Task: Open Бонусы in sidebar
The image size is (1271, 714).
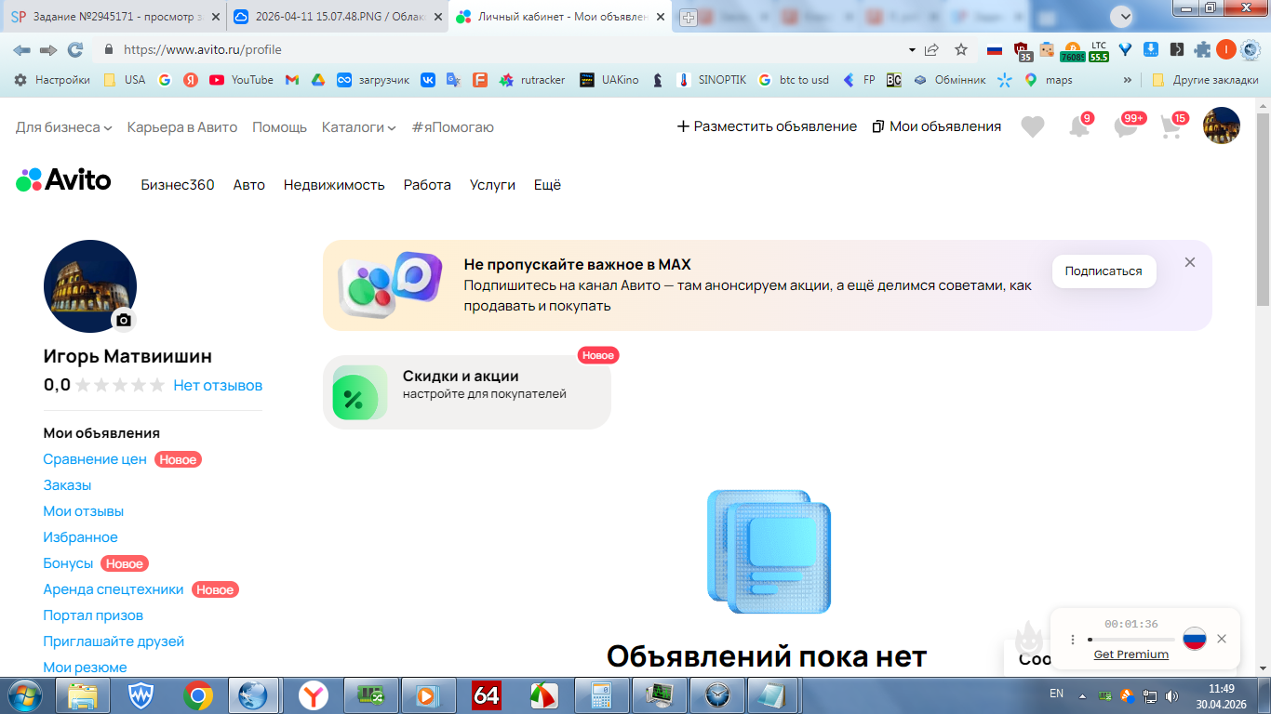Action: 68,563
